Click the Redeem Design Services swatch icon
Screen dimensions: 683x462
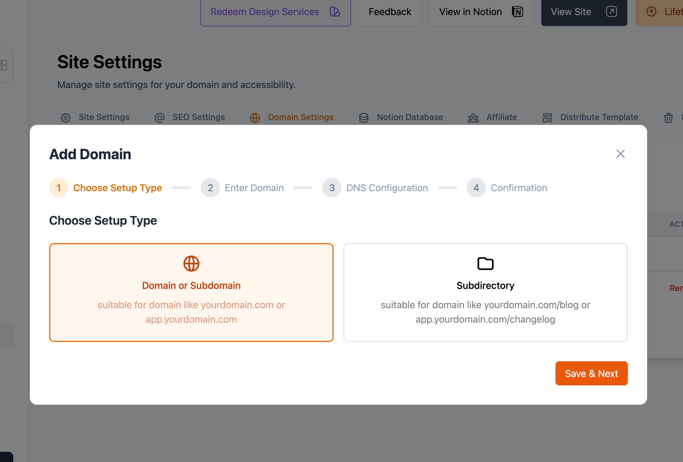pos(335,12)
